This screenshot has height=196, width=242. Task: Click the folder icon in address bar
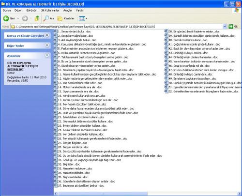pyautogui.click(x=13, y=27)
